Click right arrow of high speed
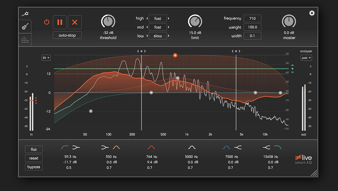 169,19
